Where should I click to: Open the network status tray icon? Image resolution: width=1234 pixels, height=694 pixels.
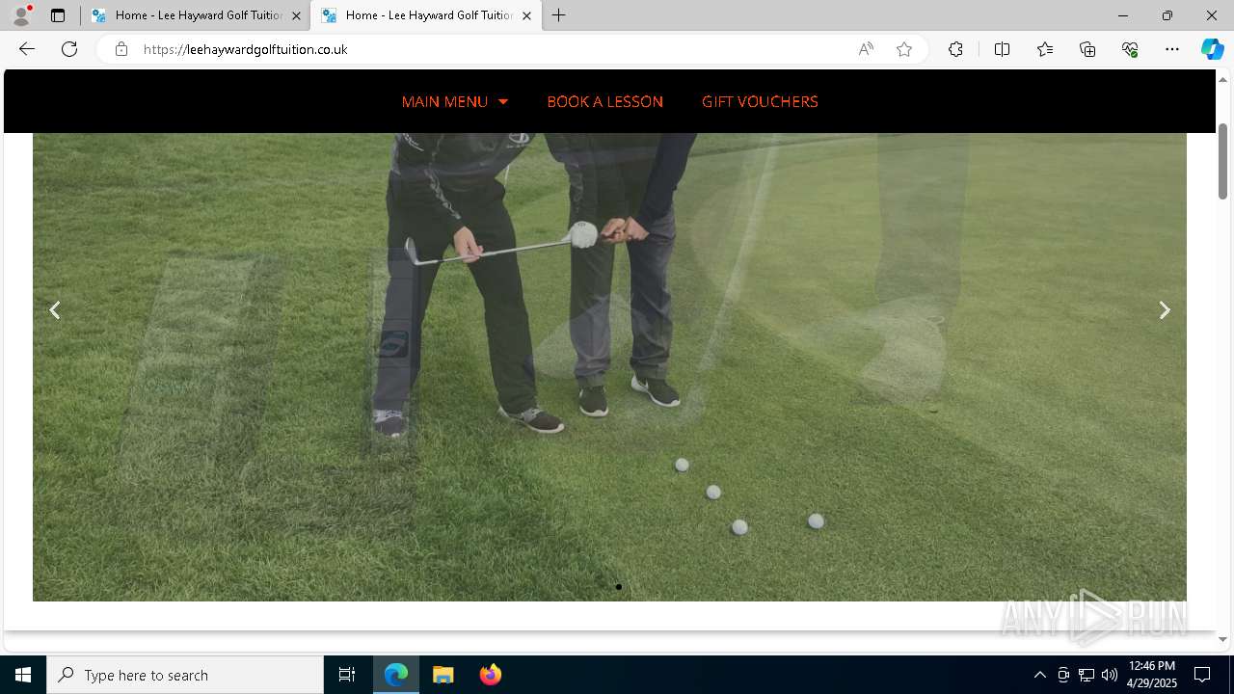(x=1086, y=675)
